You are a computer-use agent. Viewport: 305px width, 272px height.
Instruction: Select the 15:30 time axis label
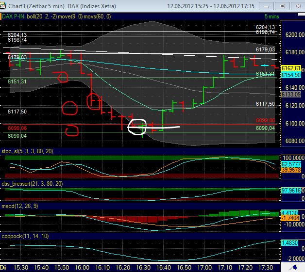pos(21,268)
